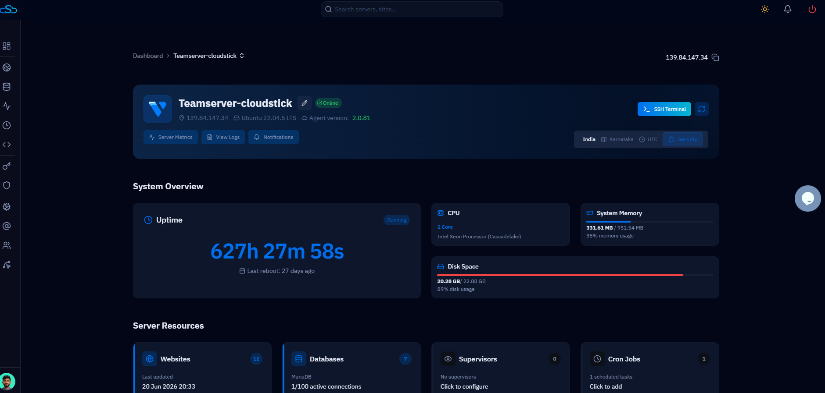Open the CloudStick logo home
Image resolution: width=825 pixels, height=393 pixels.
click(x=8, y=9)
